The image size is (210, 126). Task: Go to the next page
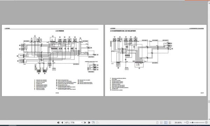click(x=85, y=123)
